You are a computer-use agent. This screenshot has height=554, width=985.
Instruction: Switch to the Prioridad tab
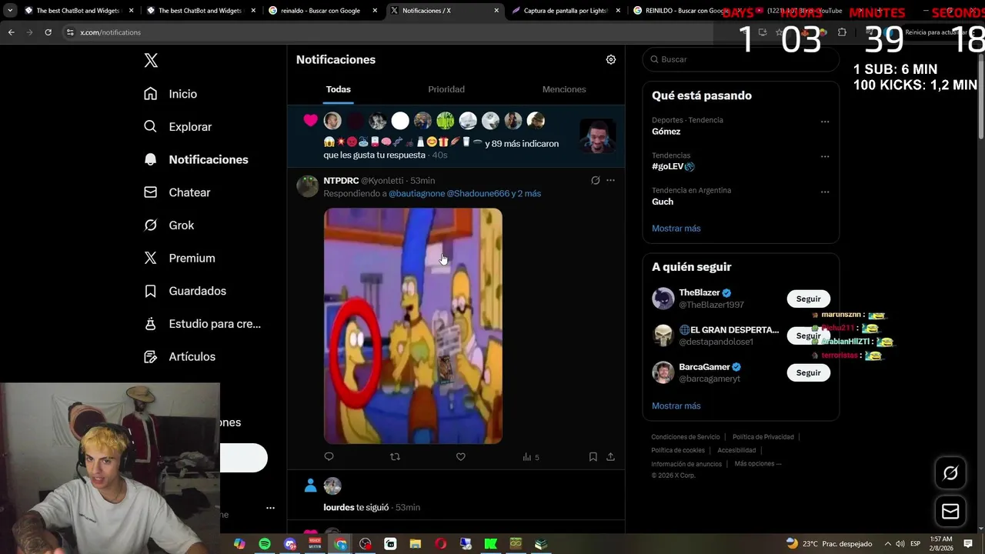446,89
